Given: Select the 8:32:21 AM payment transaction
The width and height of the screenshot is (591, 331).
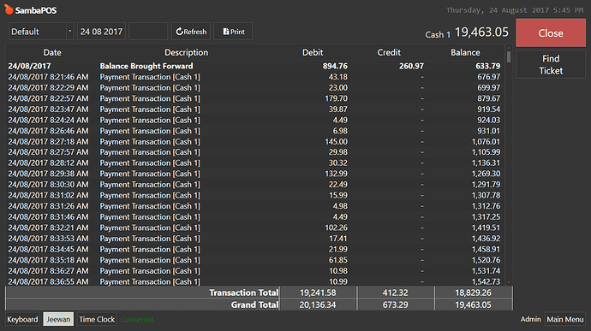Looking at the screenshot, I should (254, 228).
